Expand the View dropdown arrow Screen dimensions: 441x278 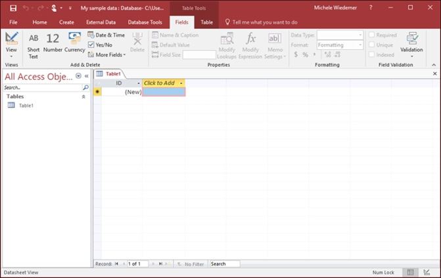coord(11,56)
